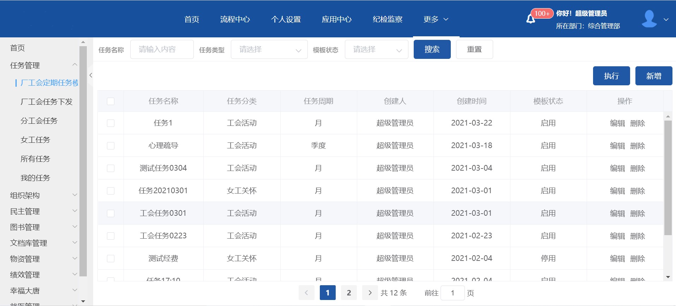The width and height of the screenshot is (676, 306).
Task: Check the select-all header checkbox
Action: (110, 102)
